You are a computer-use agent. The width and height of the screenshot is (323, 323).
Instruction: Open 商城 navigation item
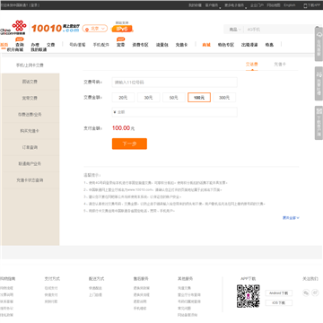tap(206, 45)
